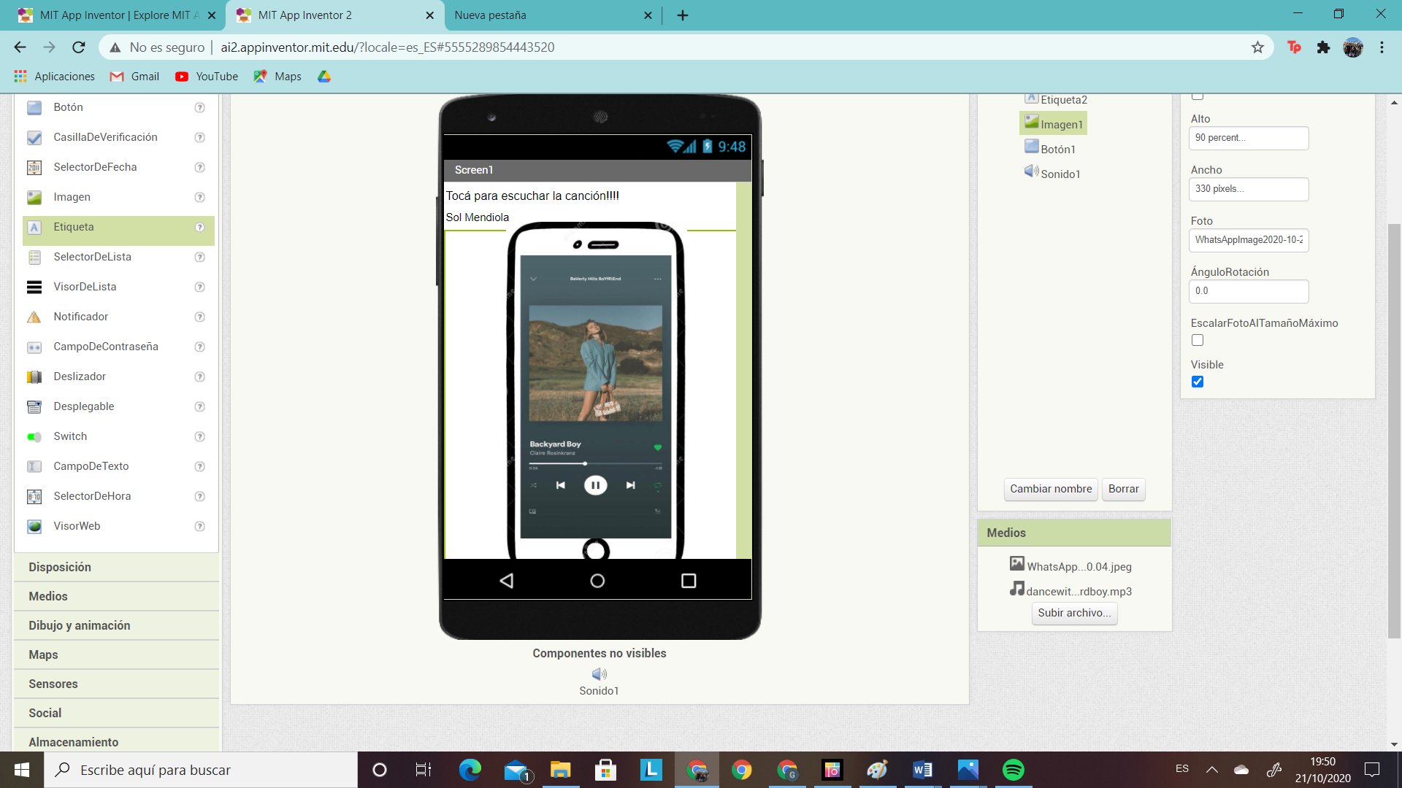Expand Dibujo y animación section

click(80, 625)
